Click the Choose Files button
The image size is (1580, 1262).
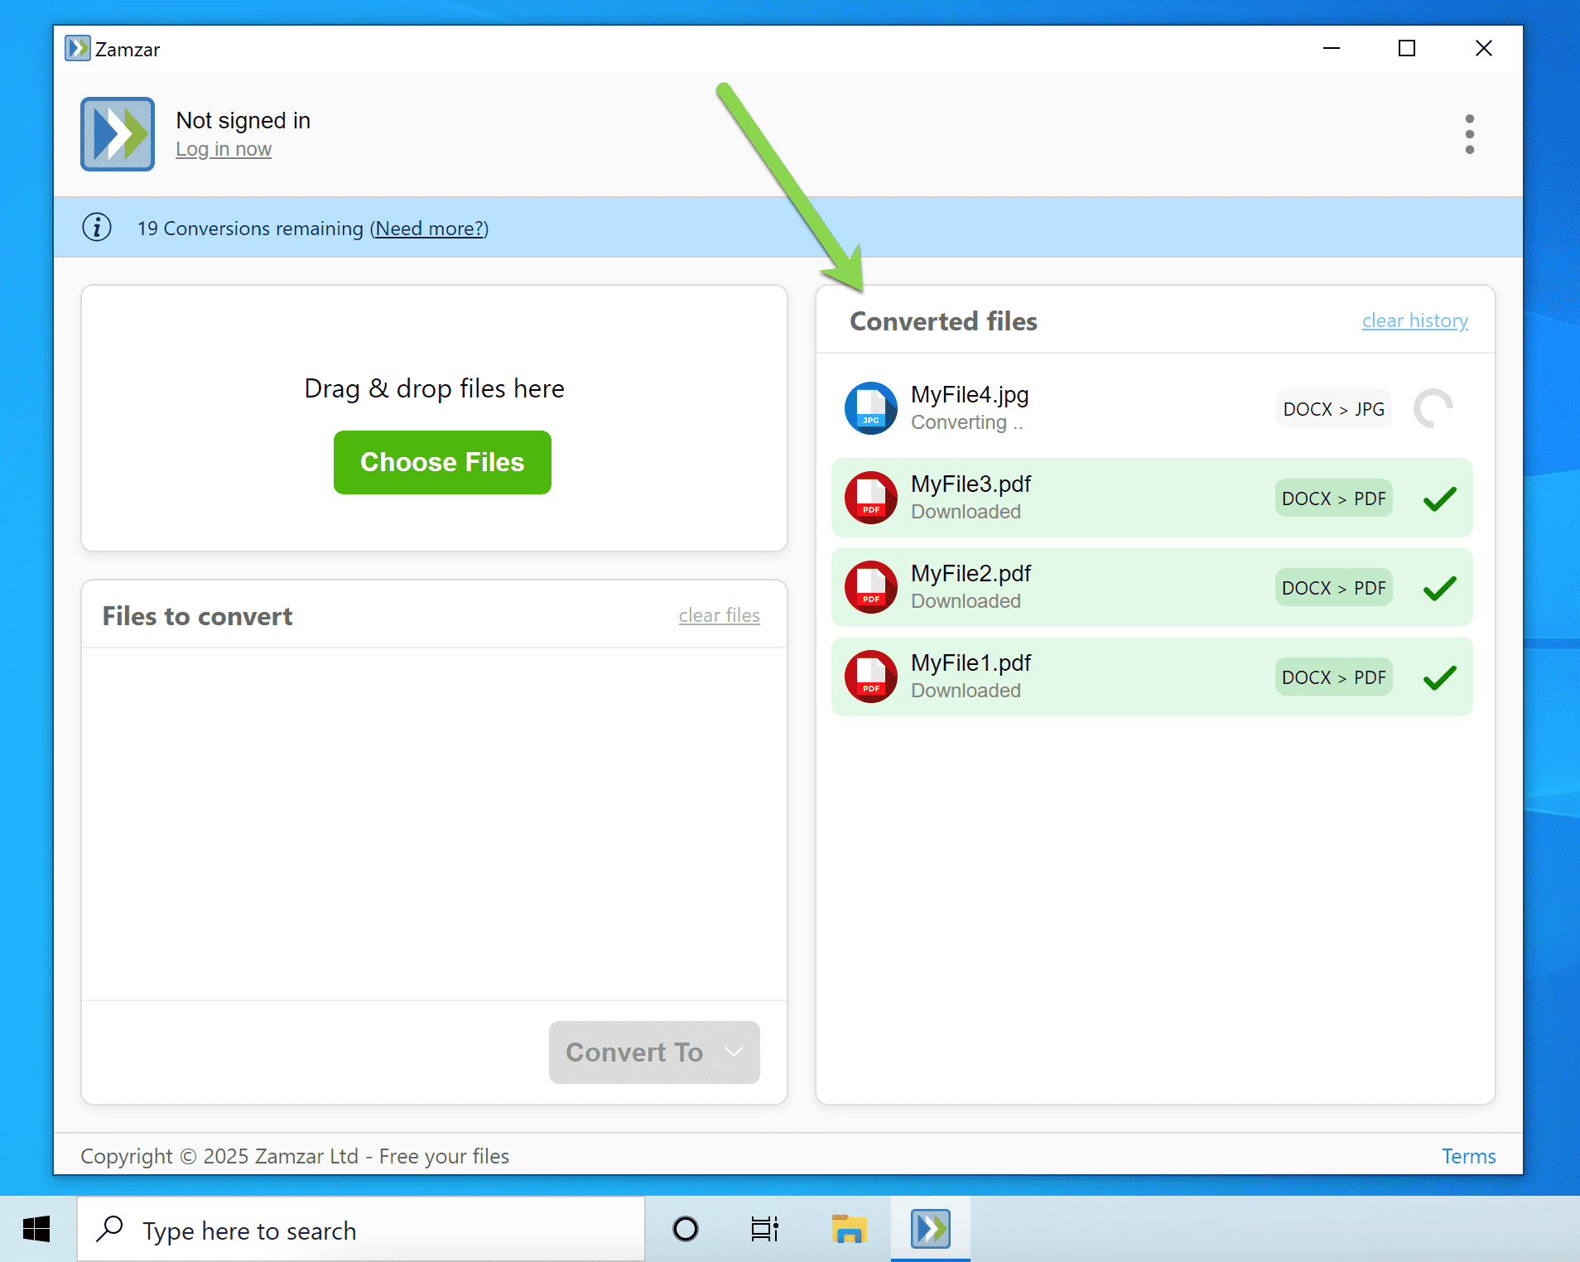pyautogui.click(x=441, y=462)
